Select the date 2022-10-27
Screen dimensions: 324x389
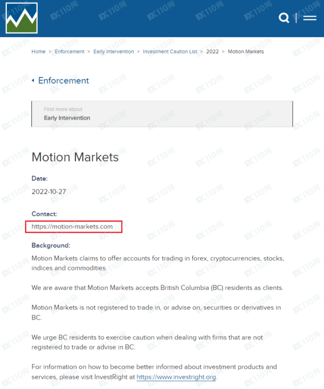(49, 191)
